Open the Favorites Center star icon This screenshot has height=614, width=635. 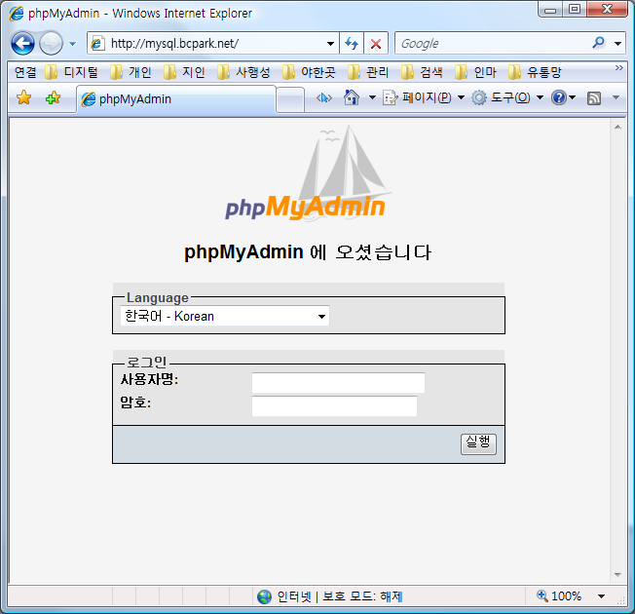tap(24, 97)
